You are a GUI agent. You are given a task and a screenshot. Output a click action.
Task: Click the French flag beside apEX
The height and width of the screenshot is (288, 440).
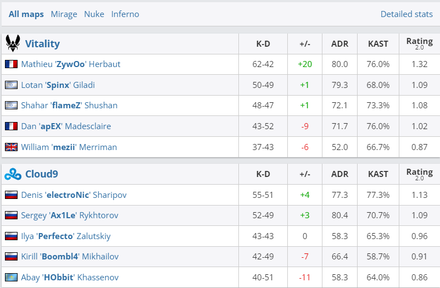(11, 126)
